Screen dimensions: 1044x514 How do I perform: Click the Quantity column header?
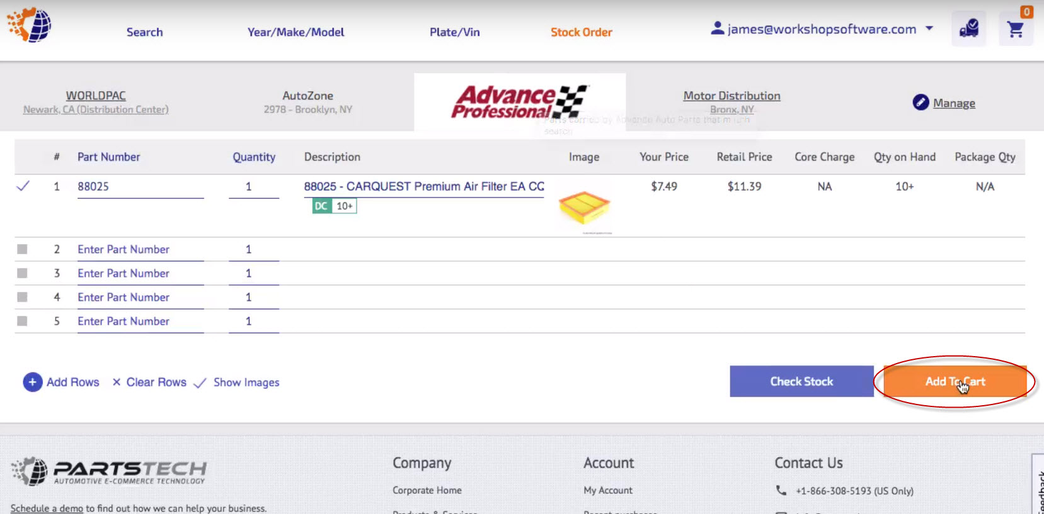[x=254, y=157]
